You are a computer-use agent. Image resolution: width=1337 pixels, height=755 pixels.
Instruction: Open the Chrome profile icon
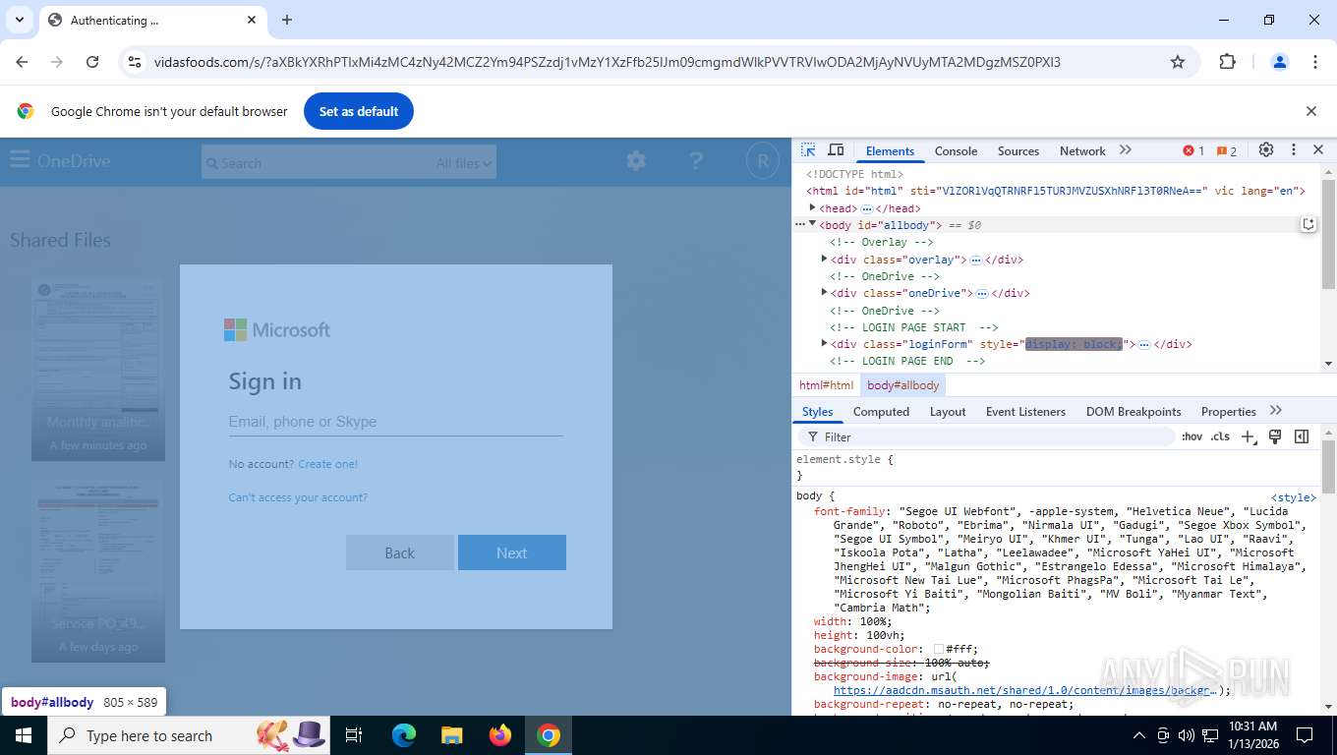(1280, 62)
